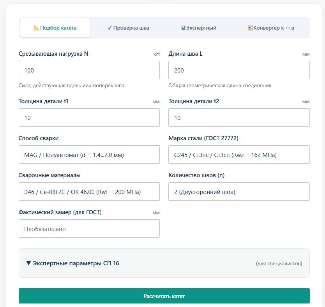325x307 pixels.
Task: Click the (для специалистов) label
Action: coord(279,263)
